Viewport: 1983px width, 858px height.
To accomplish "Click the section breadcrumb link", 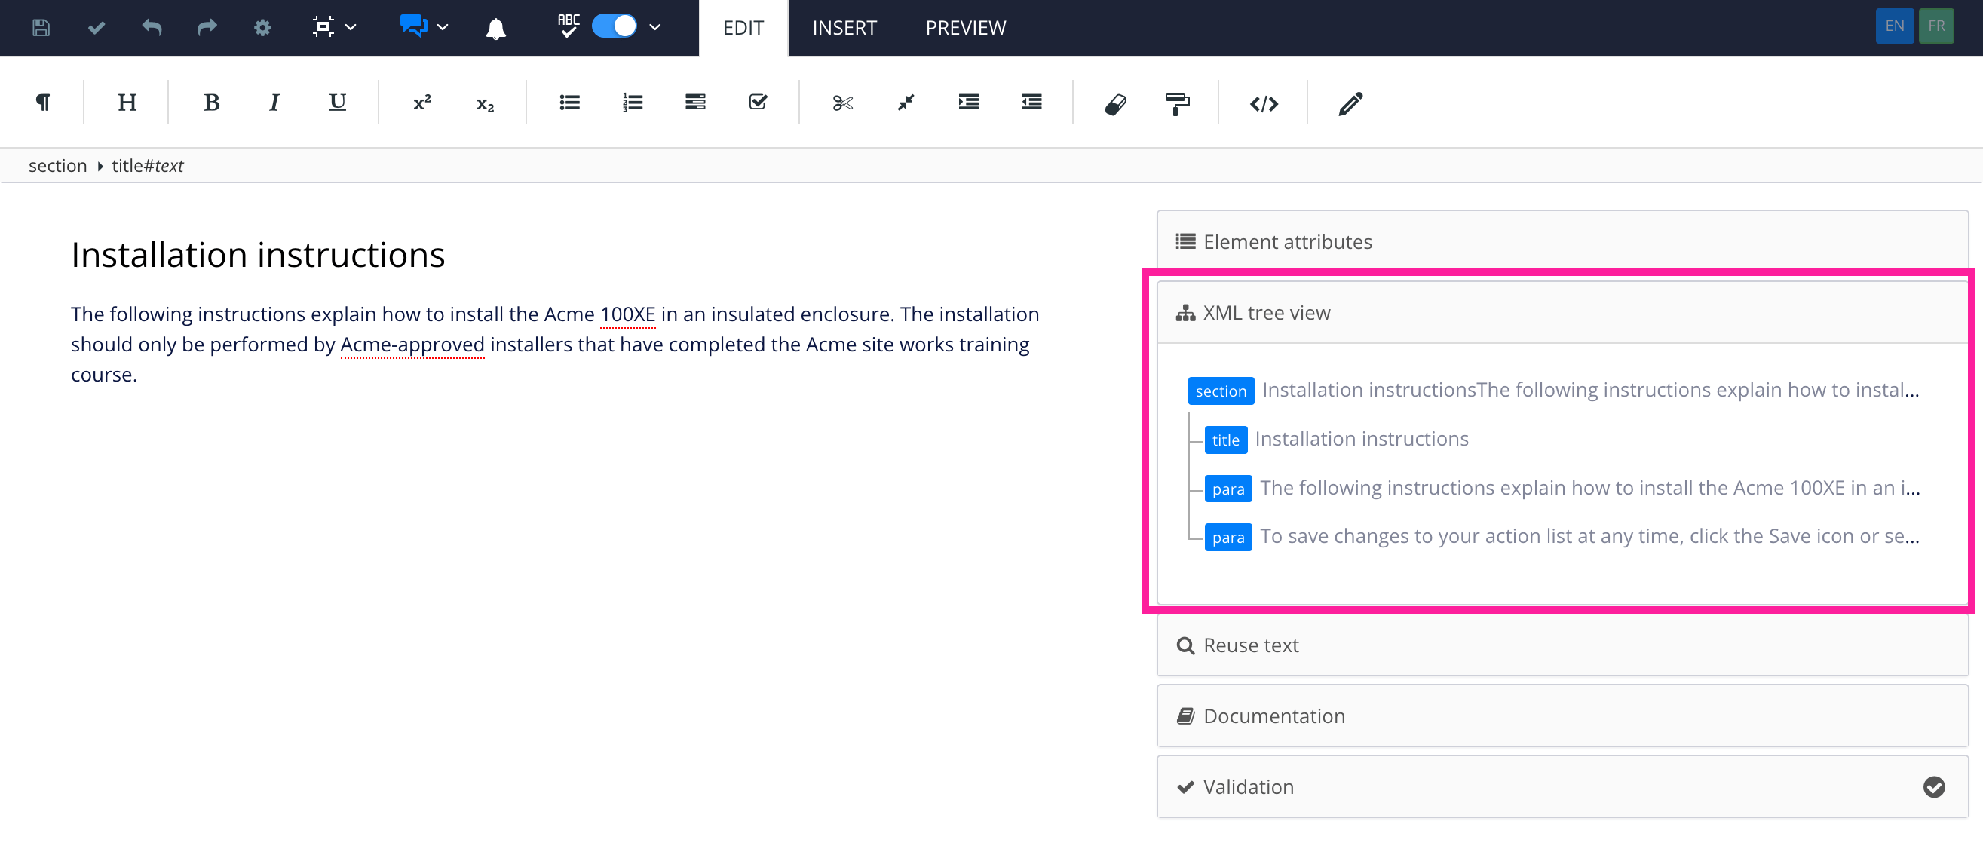I will 58,165.
